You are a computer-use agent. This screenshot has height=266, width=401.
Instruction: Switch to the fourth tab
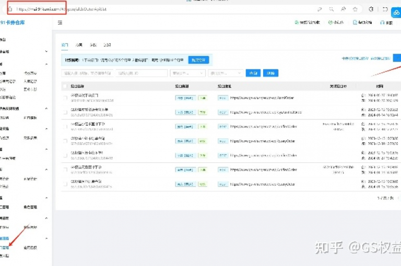tap(107, 45)
